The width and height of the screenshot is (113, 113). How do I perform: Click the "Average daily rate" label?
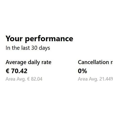coord(29,62)
